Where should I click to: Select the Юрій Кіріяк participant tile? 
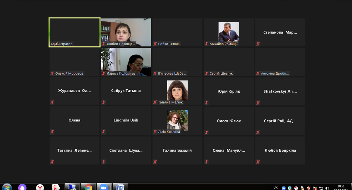(x=229, y=91)
